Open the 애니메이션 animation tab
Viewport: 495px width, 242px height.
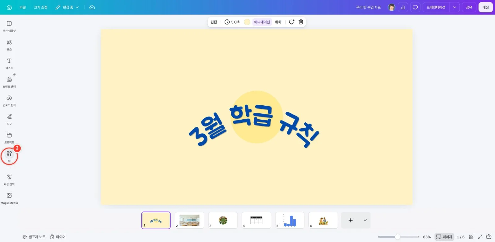(x=262, y=22)
